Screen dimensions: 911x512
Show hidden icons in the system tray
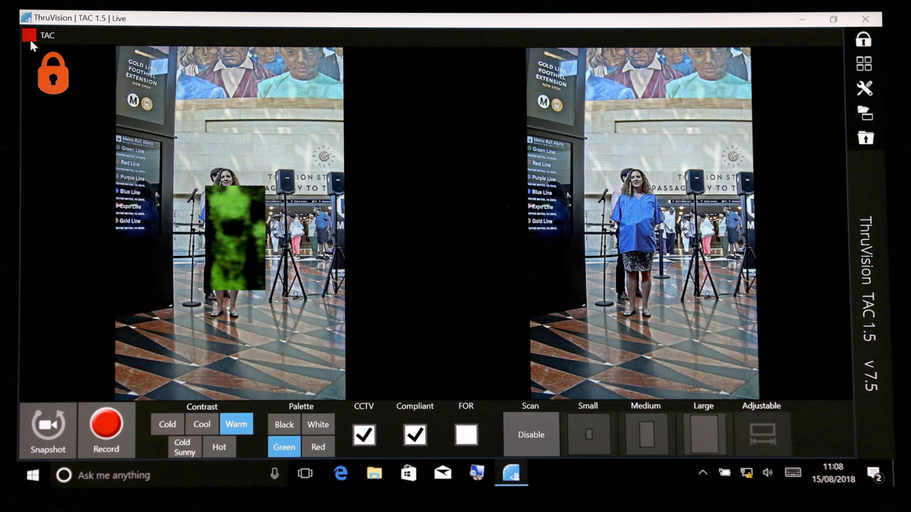tap(702, 473)
